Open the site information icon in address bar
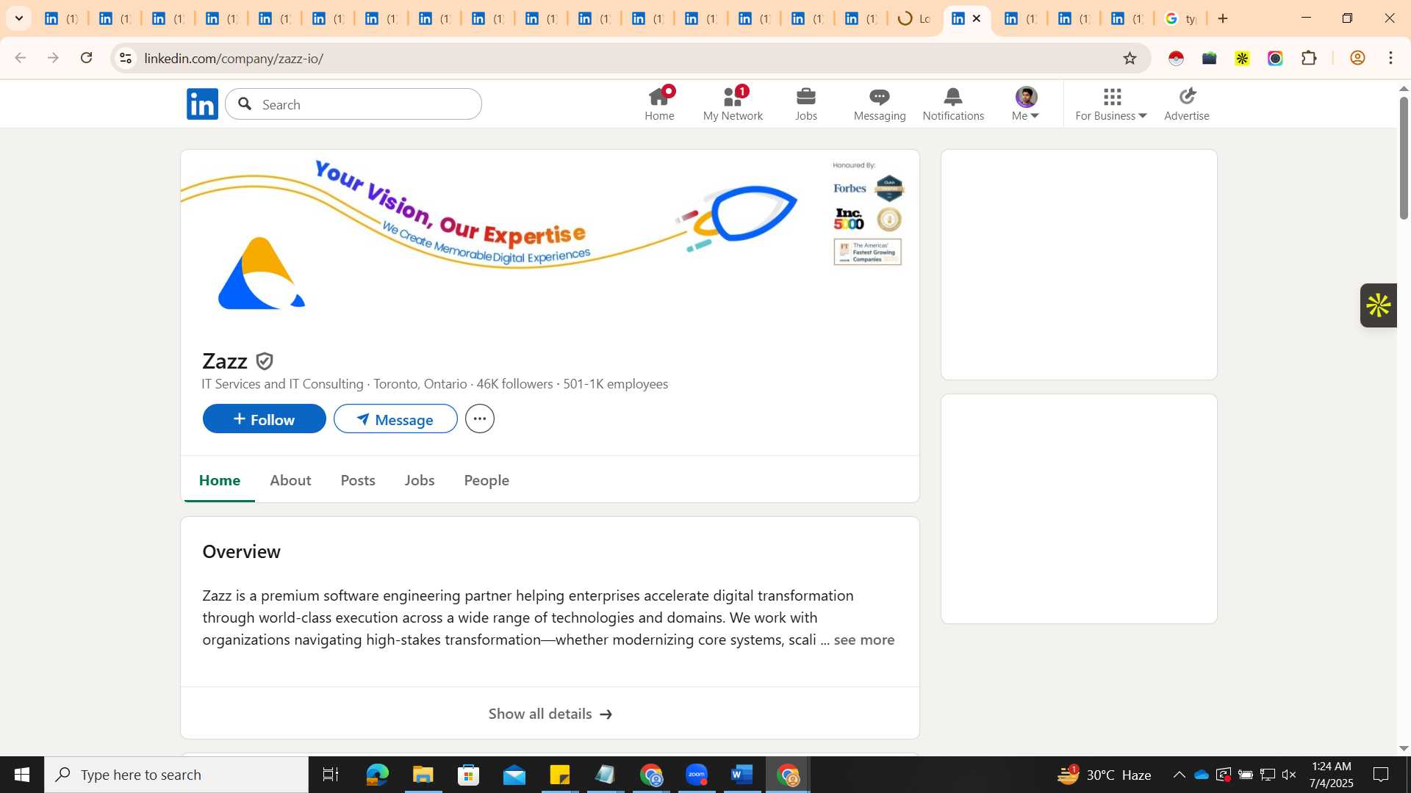 (126, 58)
